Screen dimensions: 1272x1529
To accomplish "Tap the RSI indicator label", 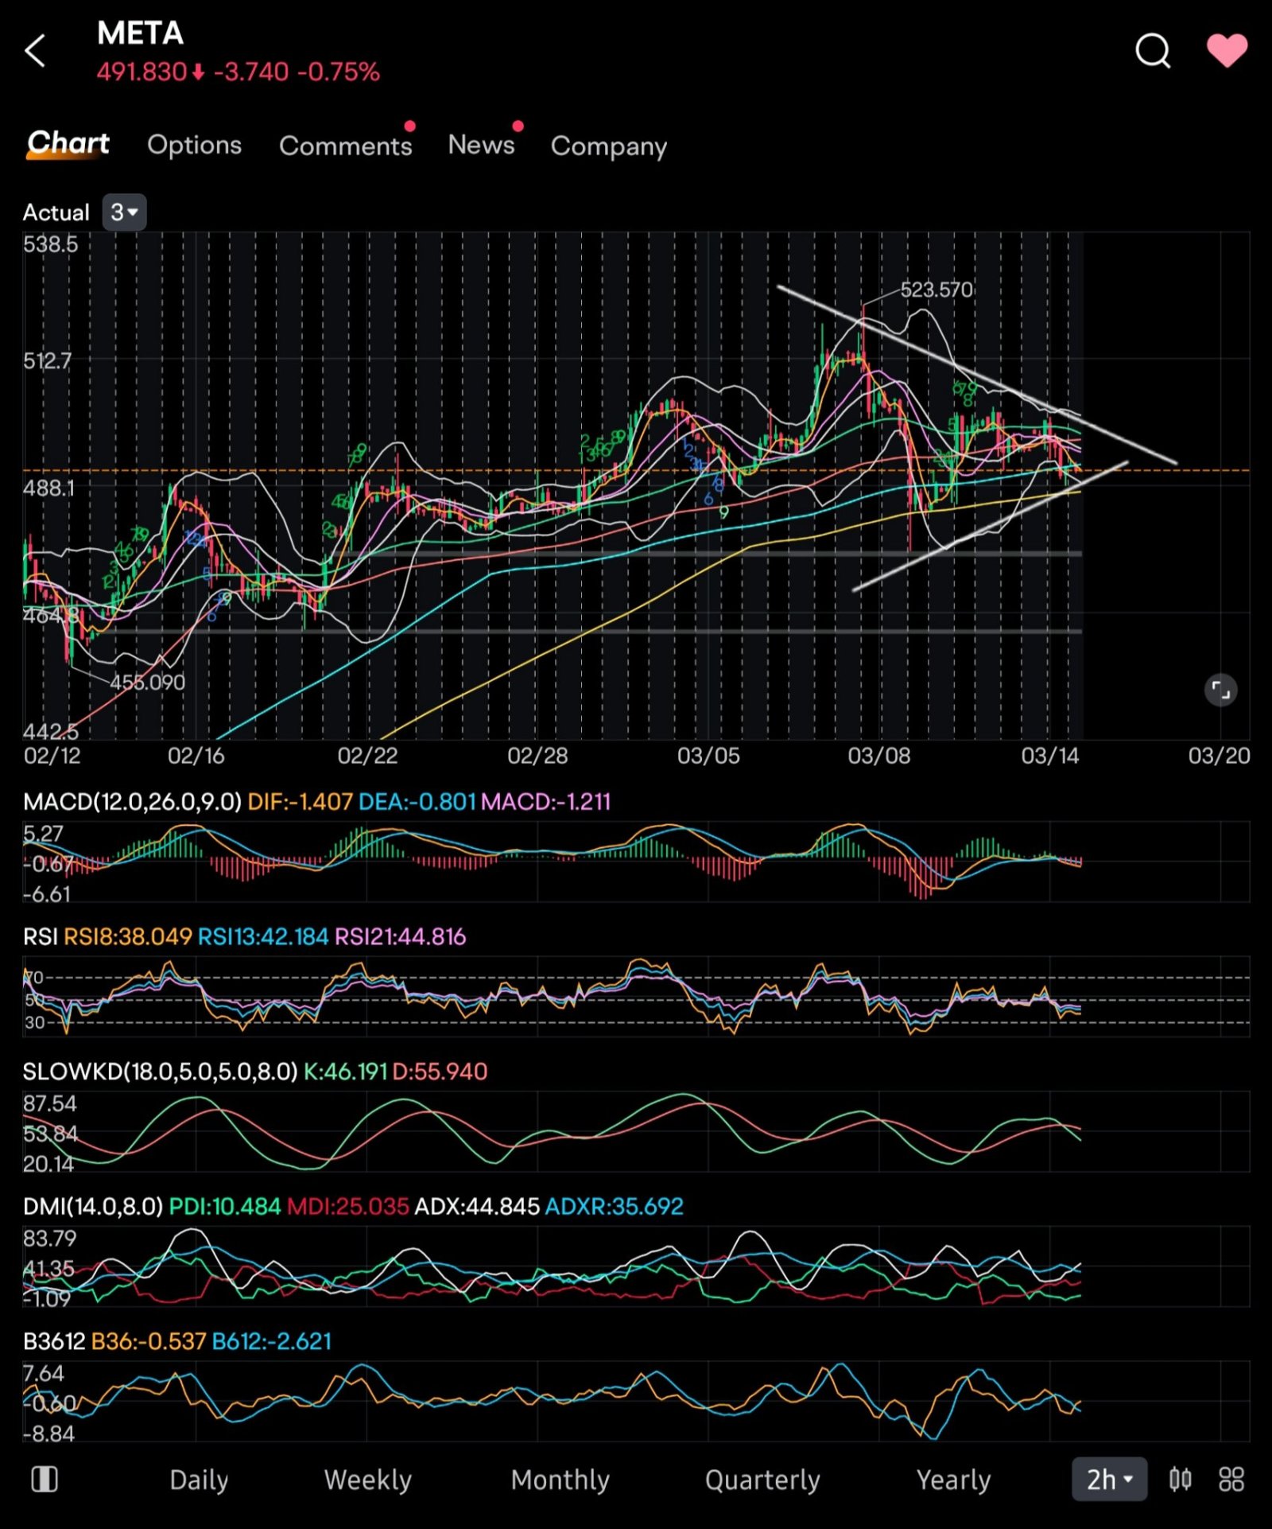I will (40, 936).
